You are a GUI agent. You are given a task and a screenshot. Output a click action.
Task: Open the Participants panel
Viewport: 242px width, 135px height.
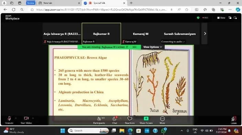click(99, 120)
